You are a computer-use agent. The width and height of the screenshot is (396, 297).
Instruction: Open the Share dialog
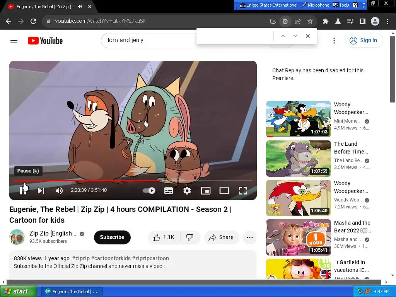click(x=221, y=237)
